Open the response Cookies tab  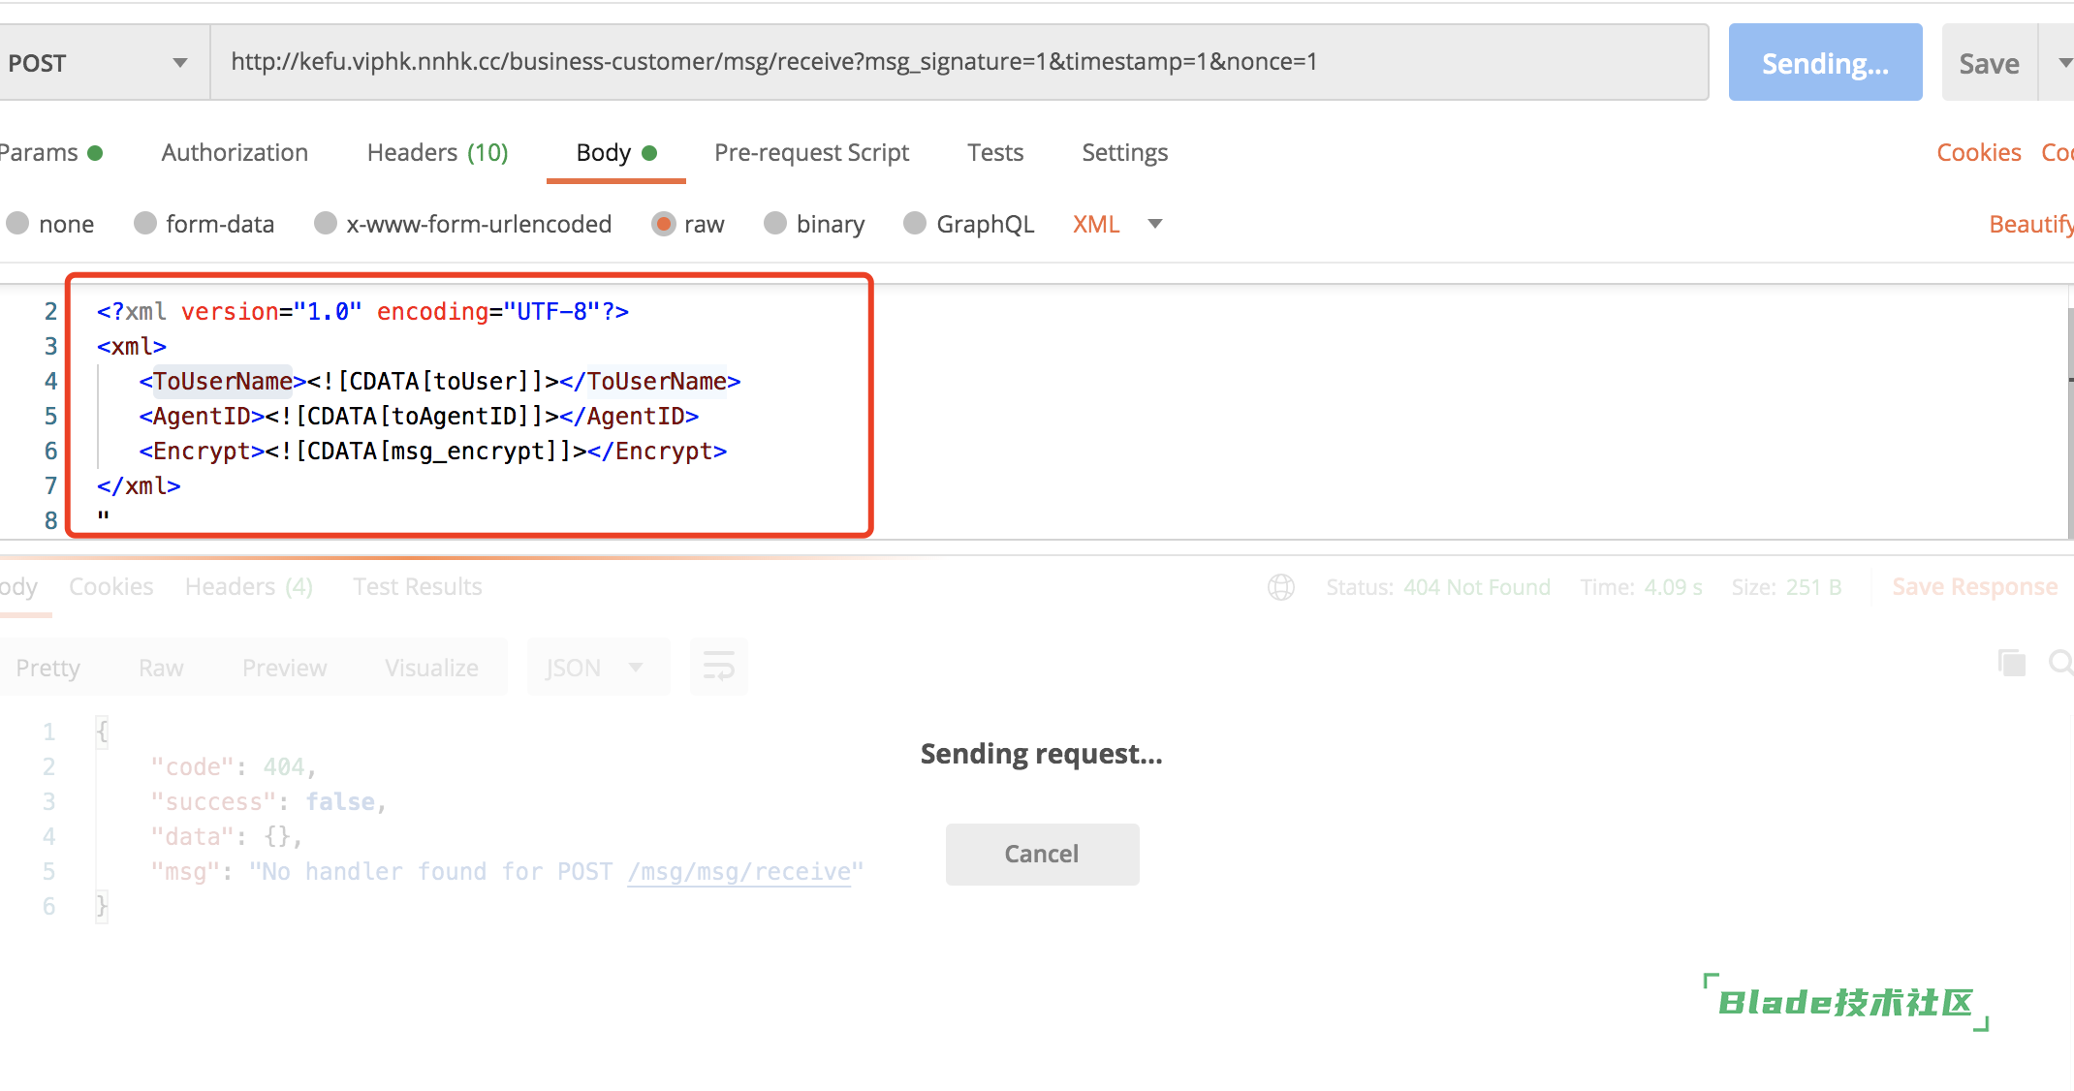click(111, 587)
